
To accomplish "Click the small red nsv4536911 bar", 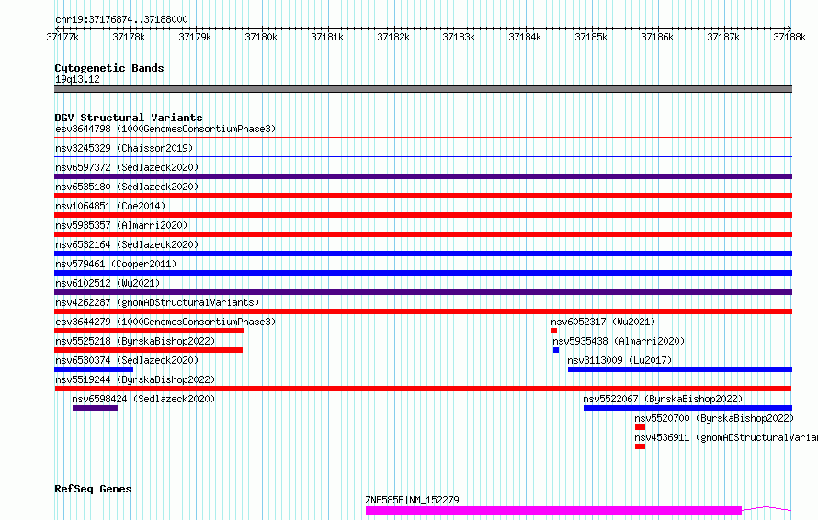I will coord(640,447).
